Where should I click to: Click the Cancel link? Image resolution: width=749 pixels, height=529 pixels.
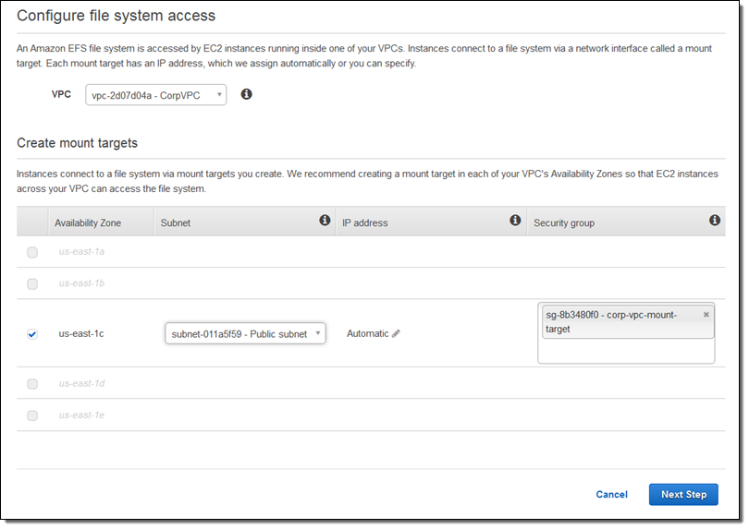pos(611,495)
